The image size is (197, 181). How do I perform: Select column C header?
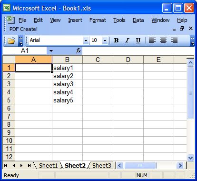(98, 60)
